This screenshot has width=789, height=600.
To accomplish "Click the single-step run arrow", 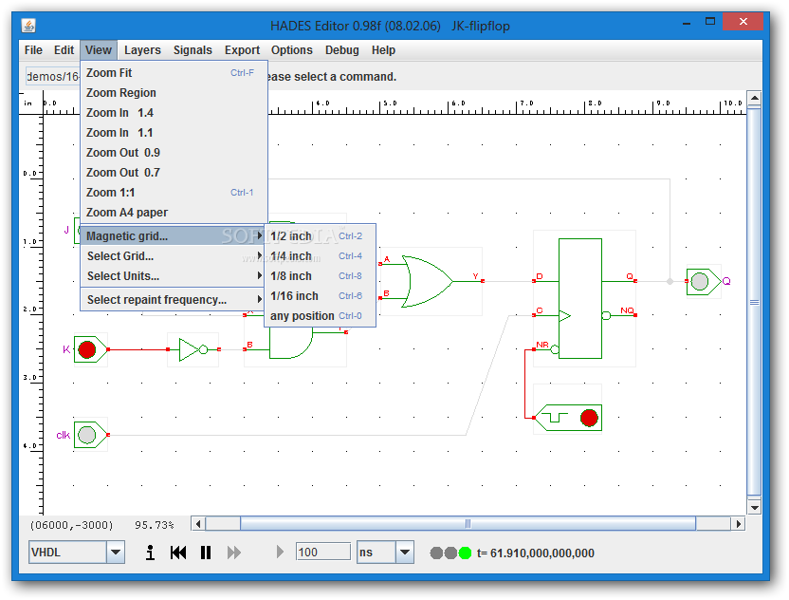I will coord(281,553).
